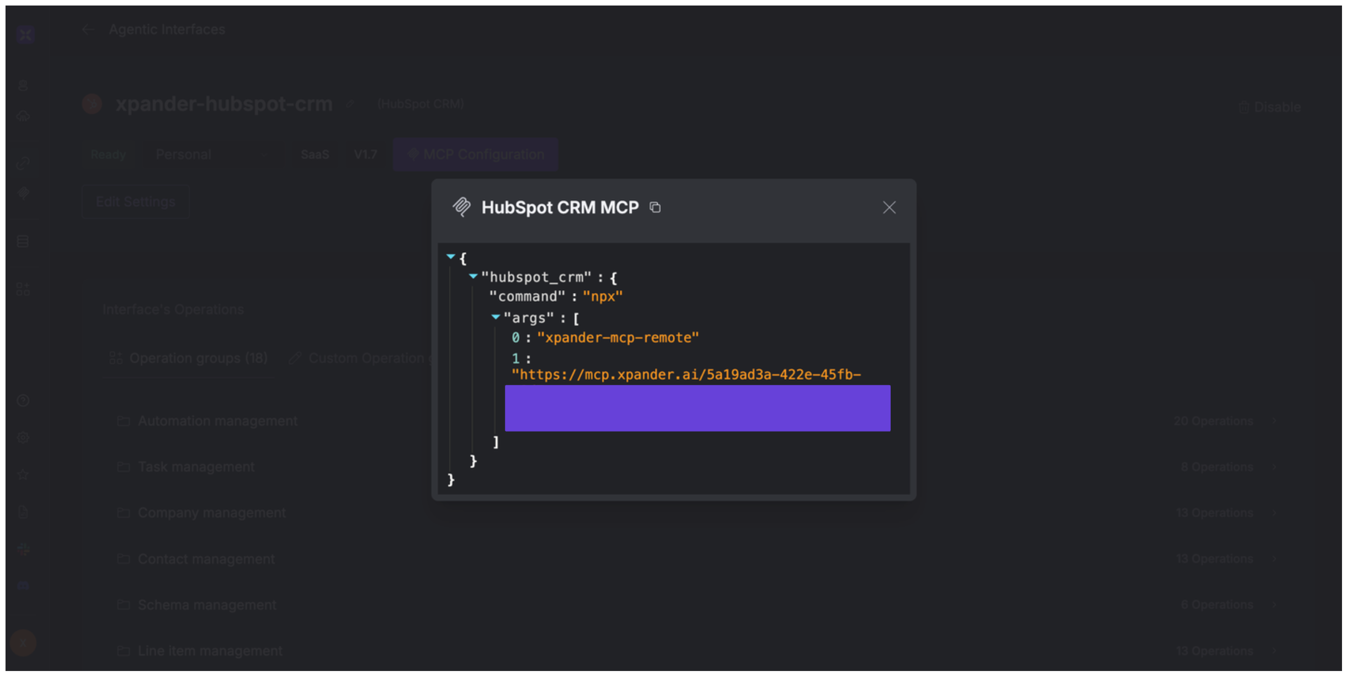Collapse the root JSON object arrow
This screenshot has height=676, width=1347.
tap(451, 257)
